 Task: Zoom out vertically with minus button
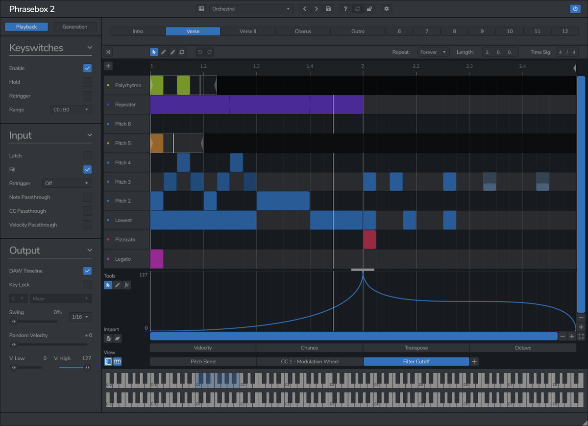point(581,318)
